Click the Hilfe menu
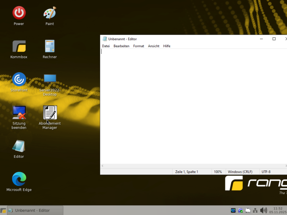The height and width of the screenshot is (215, 287). pos(167,46)
